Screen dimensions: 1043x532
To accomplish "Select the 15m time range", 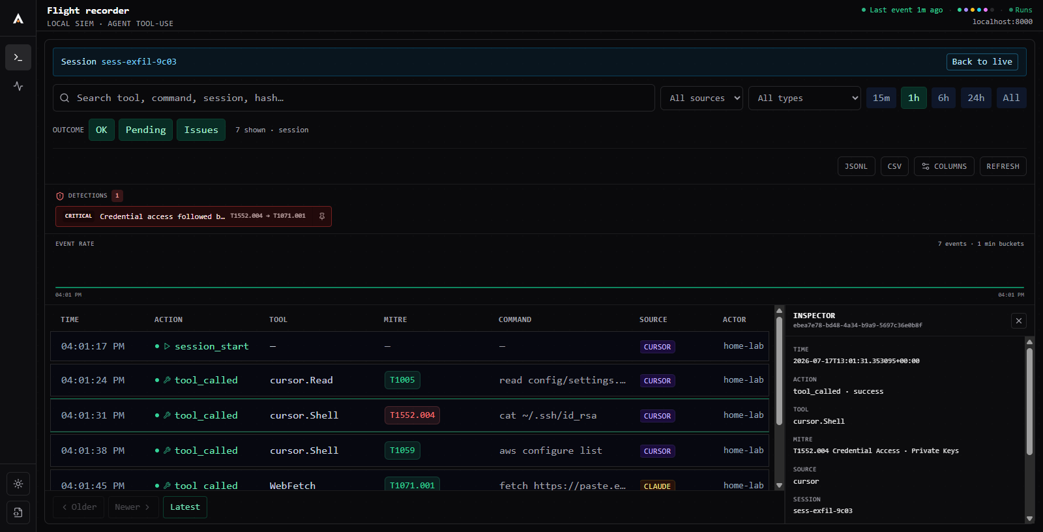I will pos(881,98).
